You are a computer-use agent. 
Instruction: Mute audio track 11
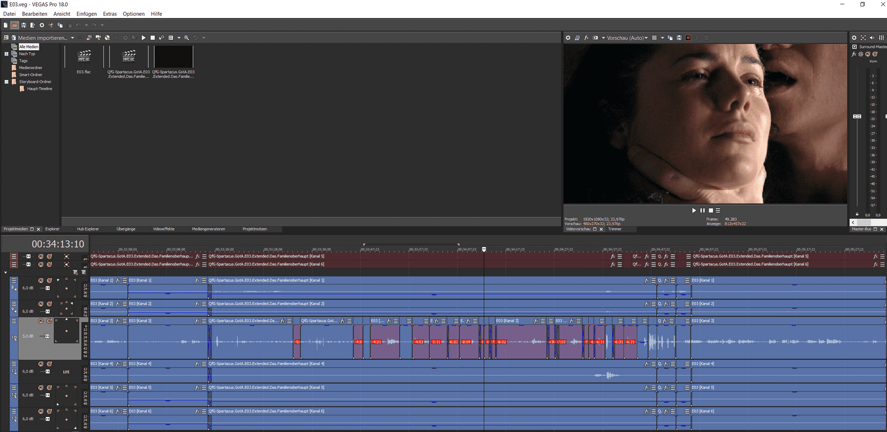tap(41, 364)
